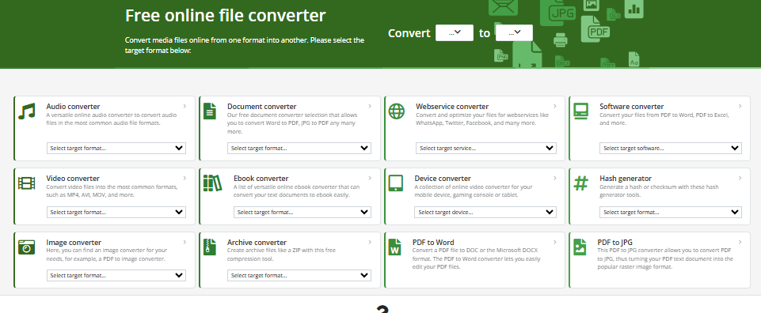Click the Hash generator chevron arrow
This screenshot has width=761, height=313.
pos(740,179)
